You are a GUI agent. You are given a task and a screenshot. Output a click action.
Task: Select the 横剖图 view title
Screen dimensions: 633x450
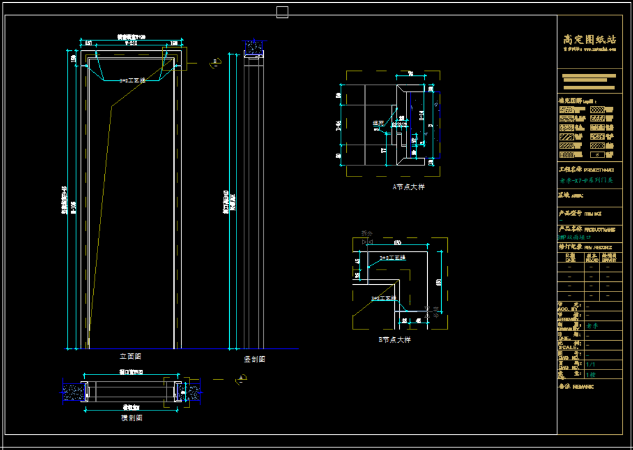point(132,418)
